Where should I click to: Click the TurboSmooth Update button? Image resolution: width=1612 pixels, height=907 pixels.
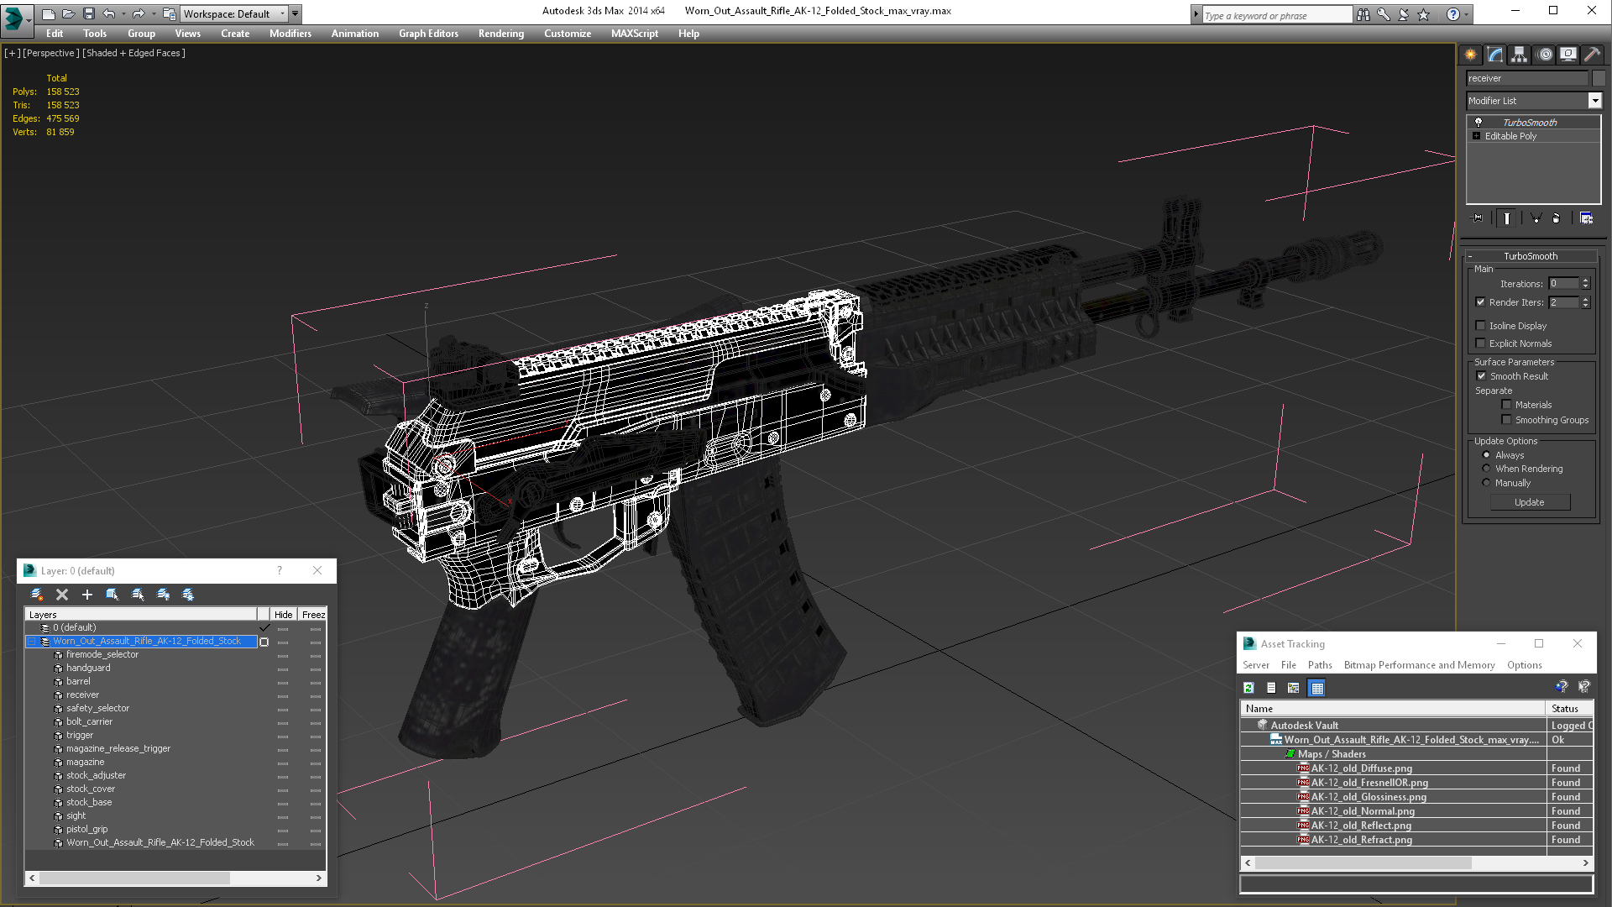pyautogui.click(x=1530, y=502)
